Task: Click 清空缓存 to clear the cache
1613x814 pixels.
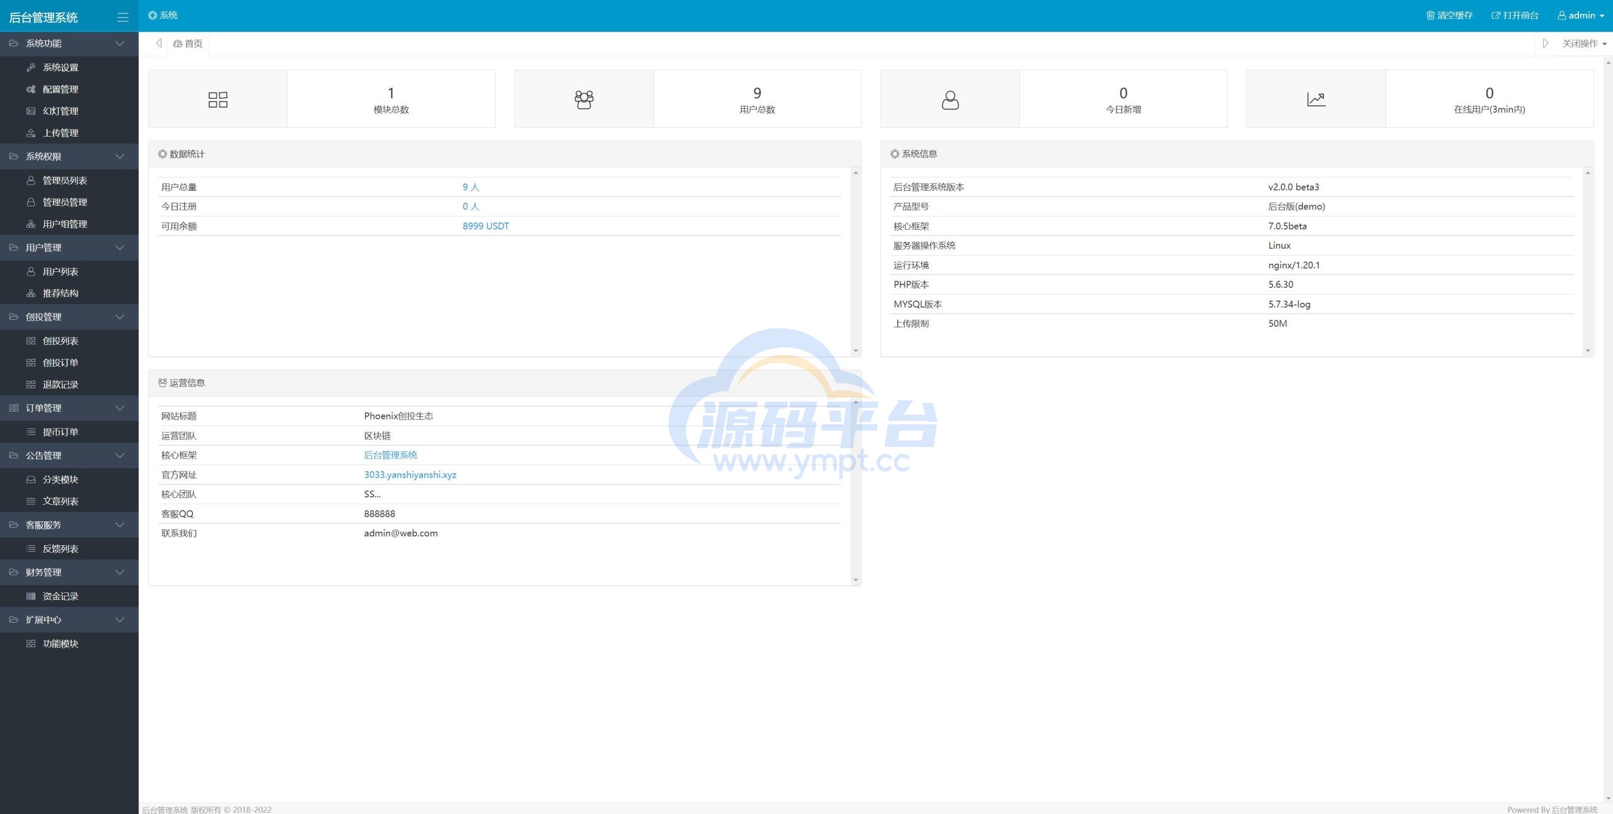Action: coord(1449,15)
